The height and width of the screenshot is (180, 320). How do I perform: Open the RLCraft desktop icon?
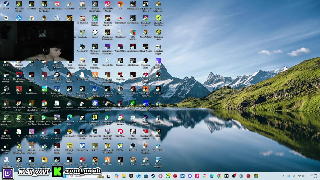point(82,5)
